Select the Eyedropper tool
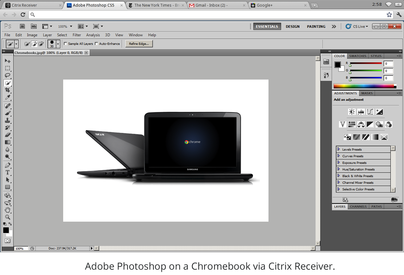The height and width of the screenshot is (275, 404). pyautogui.click(x=8, y=97)
